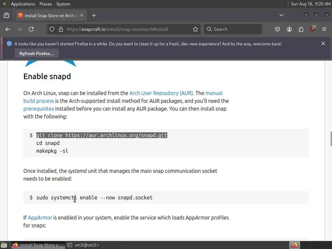Open the extensions puzzle icon
Viewport: 332px width, 249px height.
(x=301, y=29)
